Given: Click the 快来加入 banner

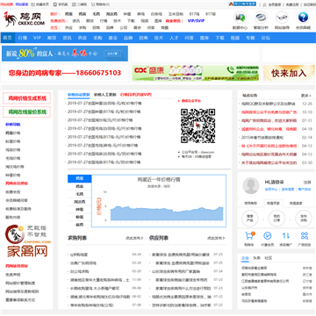Looking at the screenshot, I should point(289,73).
